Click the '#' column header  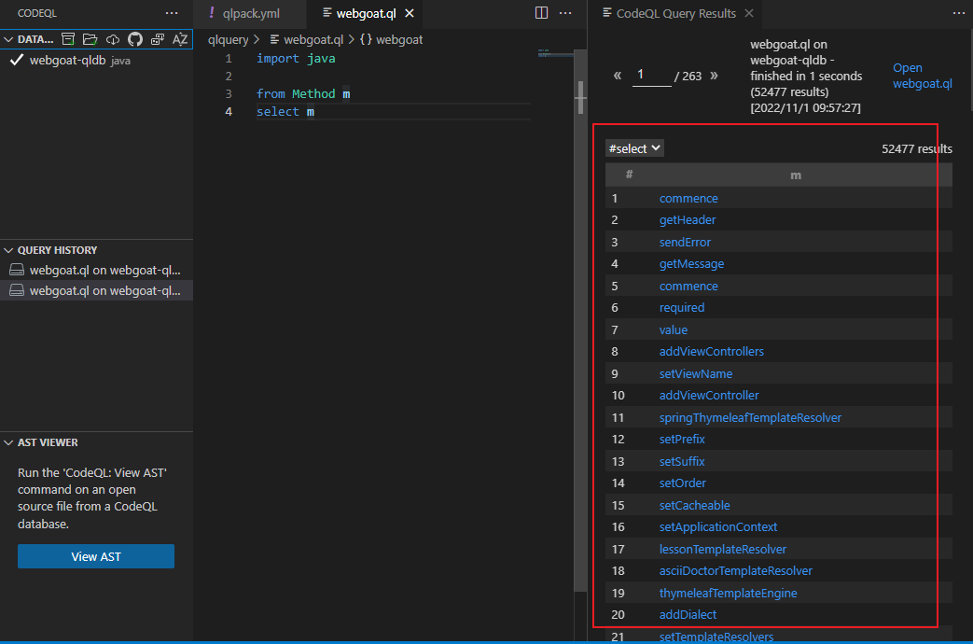[629, 175]
